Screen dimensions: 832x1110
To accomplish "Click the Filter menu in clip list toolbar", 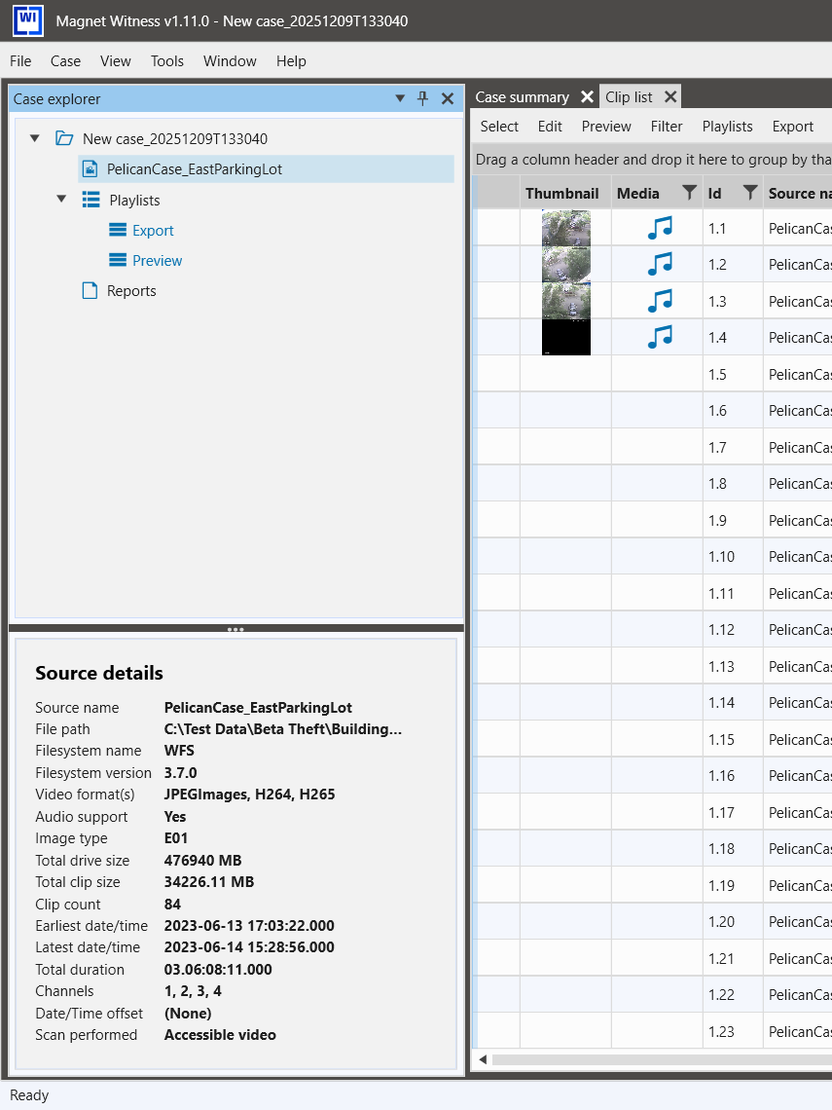I will tap(667, 126).
